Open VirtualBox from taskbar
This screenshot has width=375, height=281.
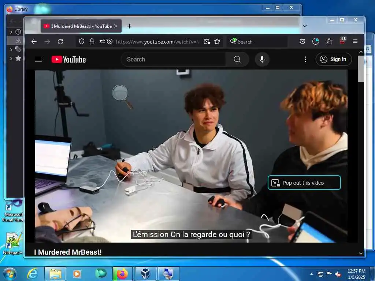click(145, 274)
